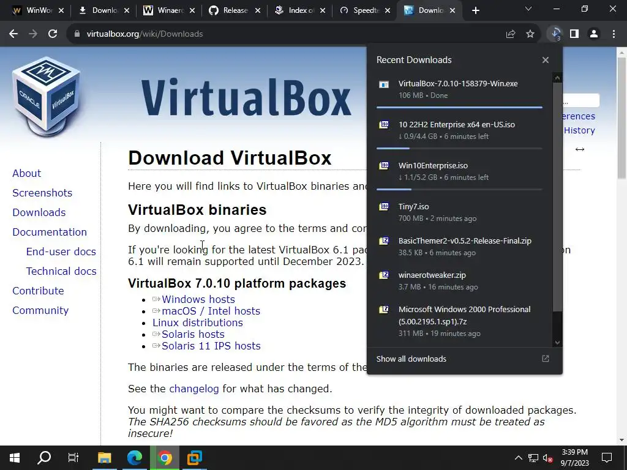
Task: Click the downloads list scroll up arrow
Action: [557, 78]
